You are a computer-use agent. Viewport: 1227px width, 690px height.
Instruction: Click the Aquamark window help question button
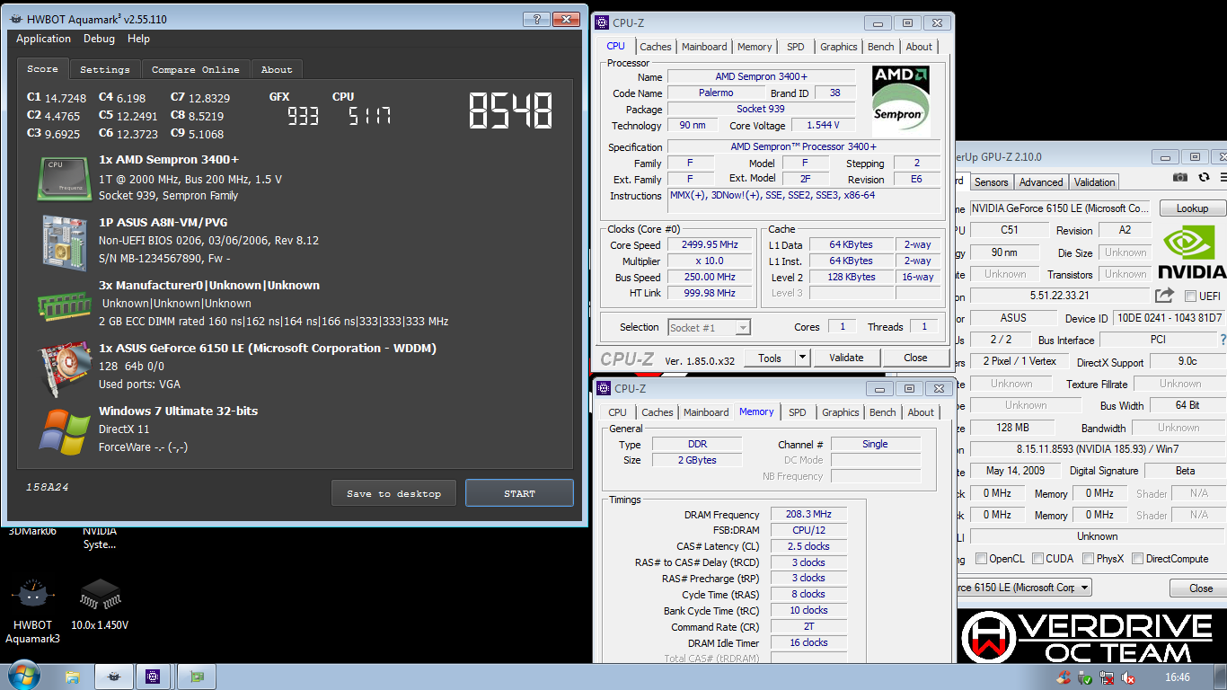click(x=535, y=19)
